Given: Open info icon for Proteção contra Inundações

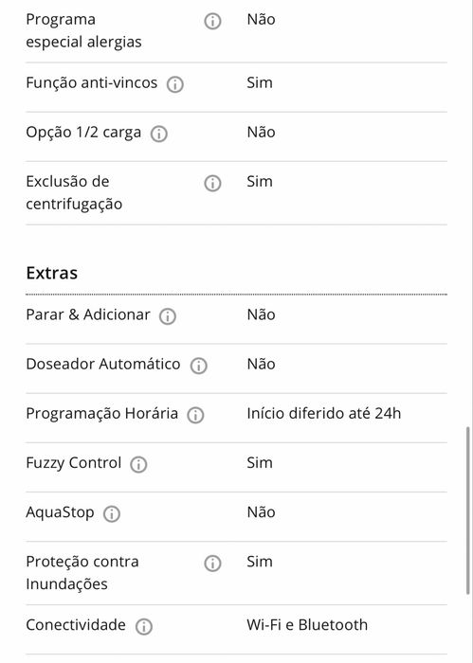Looking at the screenshot, I should tap(212, 564).
